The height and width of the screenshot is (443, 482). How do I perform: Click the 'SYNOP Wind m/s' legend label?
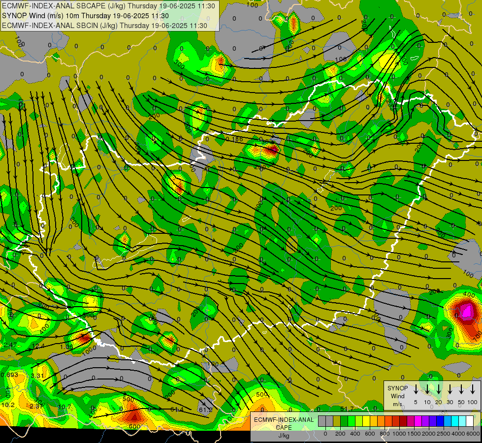tap(397, 396)
